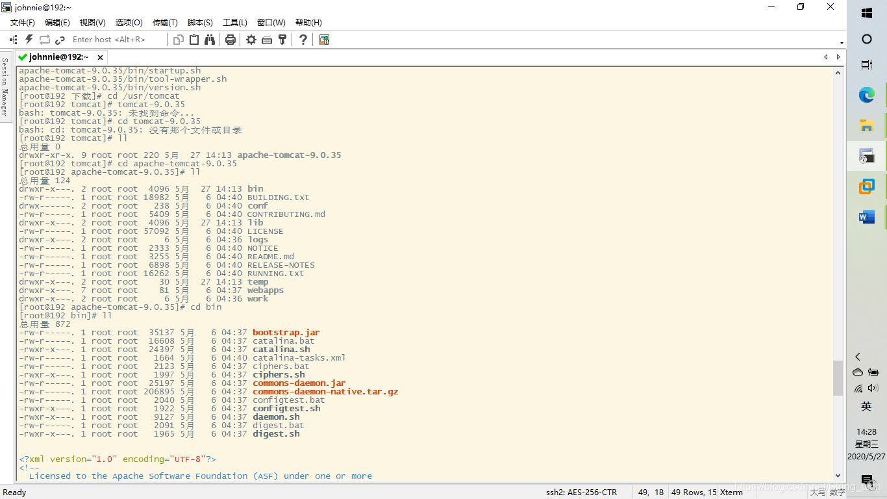Open Microsoft Word from the taskbar
This screenshot has width=887, height=499.
[867, 217]
